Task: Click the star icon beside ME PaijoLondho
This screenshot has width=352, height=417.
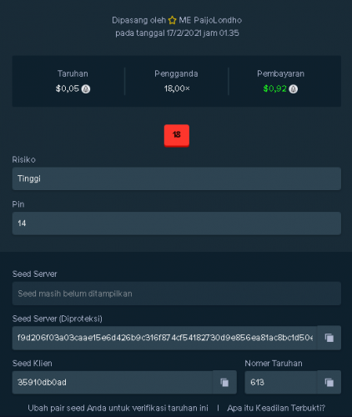Action: pos(173,20)
